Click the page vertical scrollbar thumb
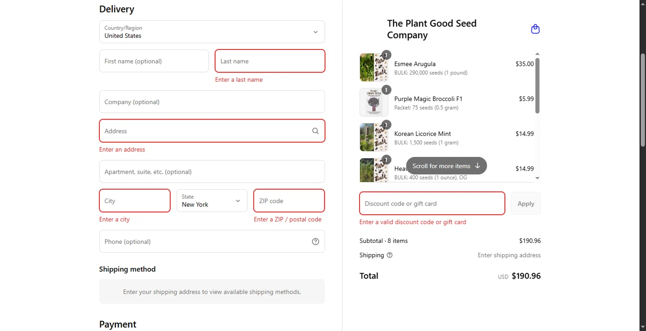Viewport: 646px width, 331px height. [x=643, y=101]
